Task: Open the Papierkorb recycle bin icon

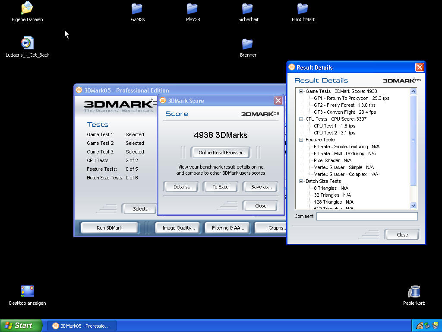Action: point(414,291)
